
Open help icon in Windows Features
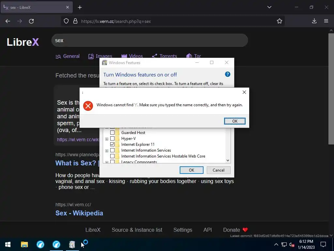(x=227, y=74)
